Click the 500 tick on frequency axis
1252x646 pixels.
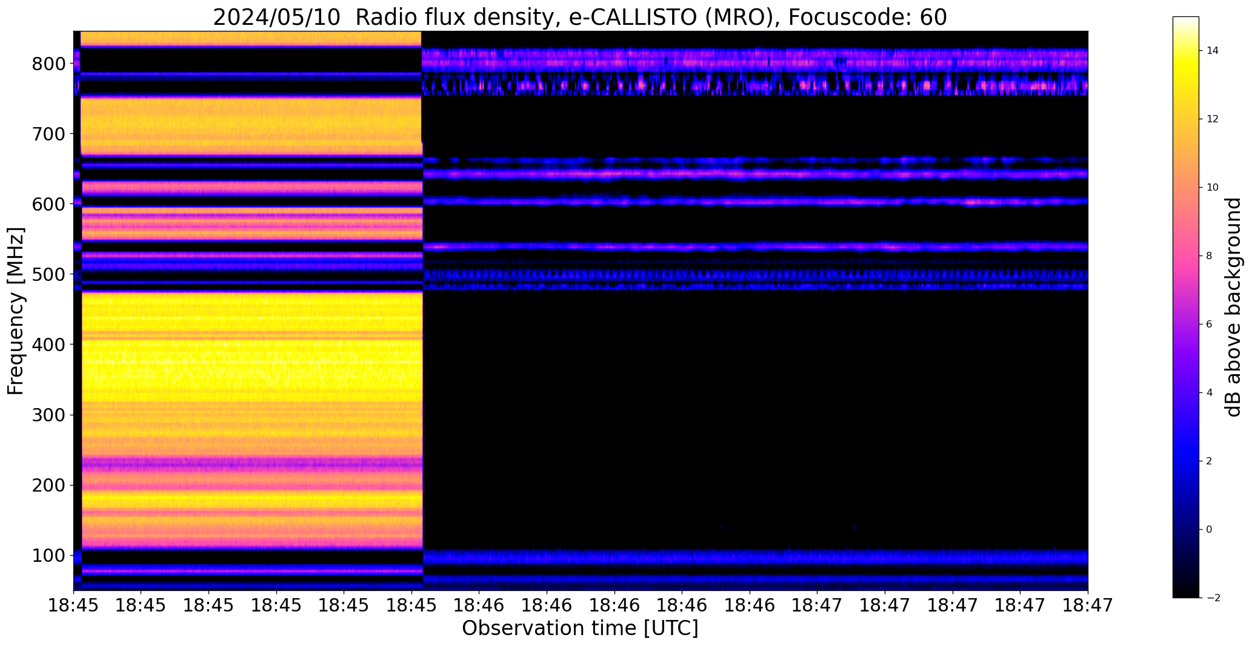[x=48, y=274]
